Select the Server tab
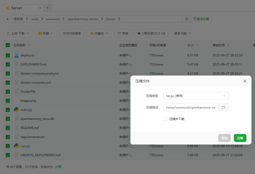 (x=23, y=8)
